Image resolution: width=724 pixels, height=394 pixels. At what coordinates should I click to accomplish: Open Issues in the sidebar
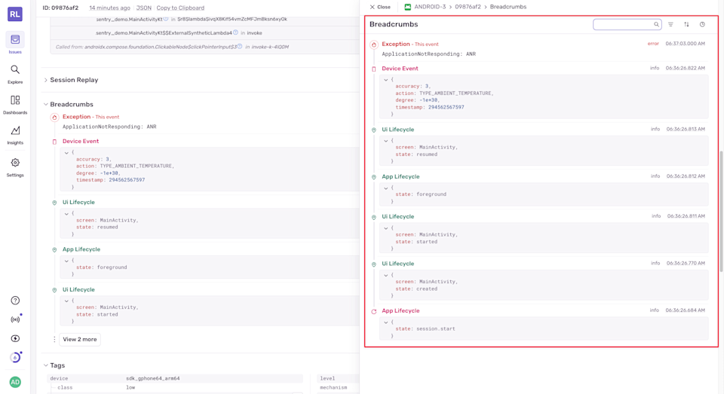[x=15, y=43]
